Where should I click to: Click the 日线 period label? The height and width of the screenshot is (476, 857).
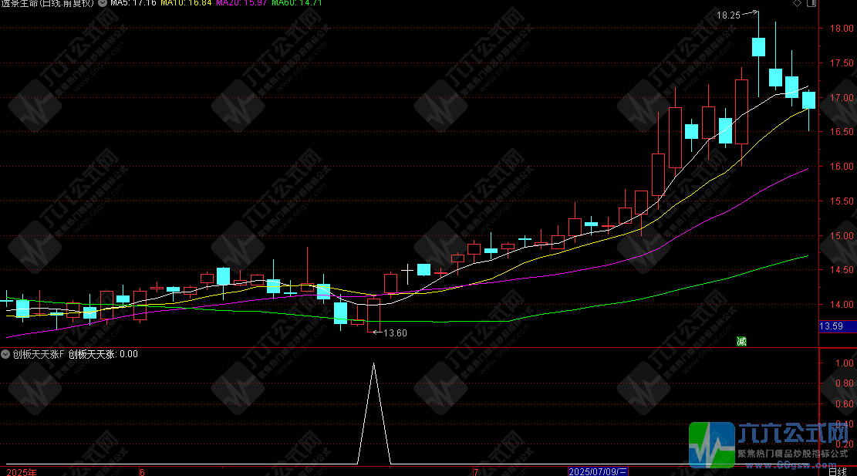(837, 471)
